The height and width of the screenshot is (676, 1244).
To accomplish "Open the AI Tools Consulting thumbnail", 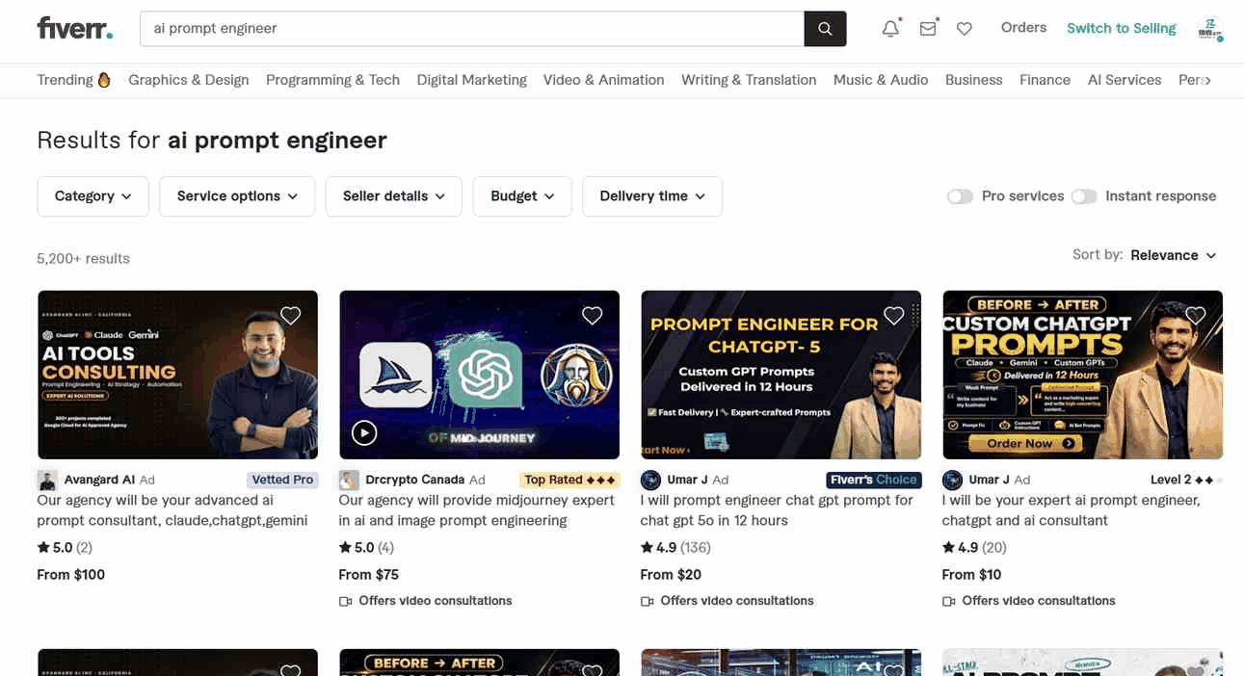I will tap(177, 375).
